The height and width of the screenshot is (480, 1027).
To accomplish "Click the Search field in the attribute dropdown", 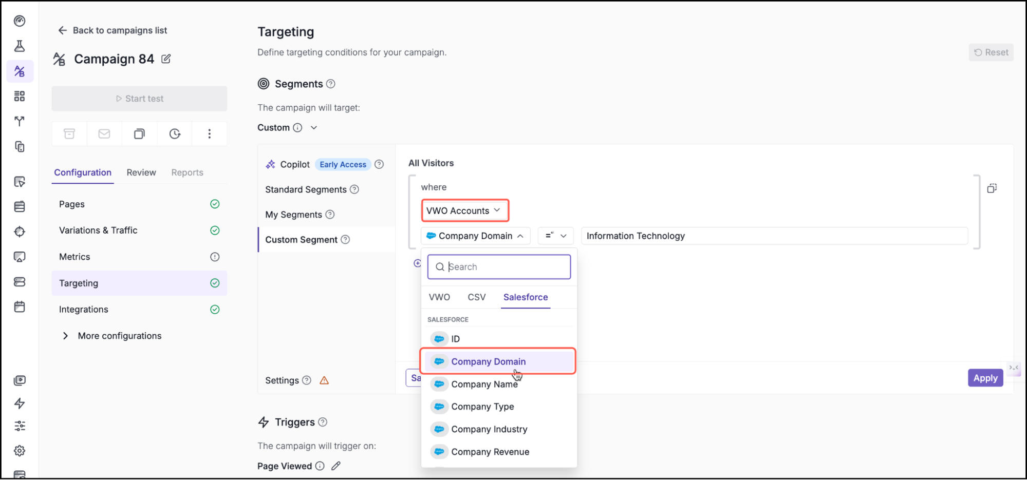I will [498, 266].
